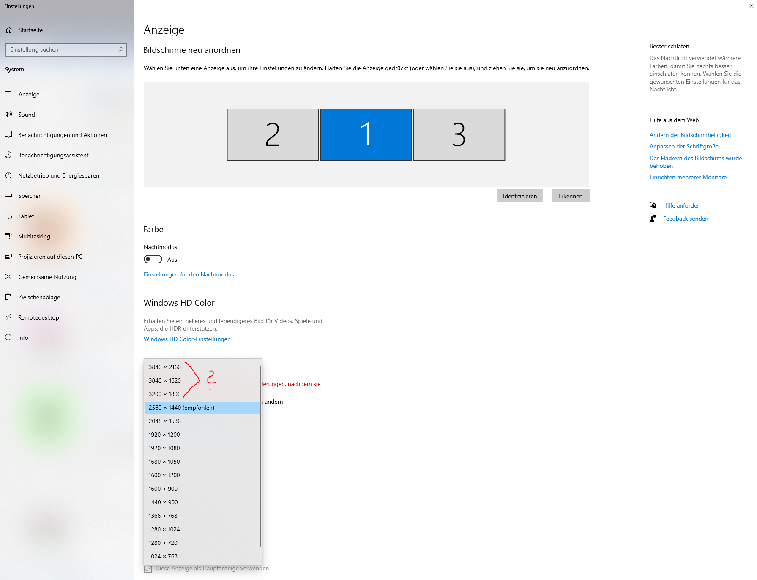Choose 1366 × 768 resolution
This screenshot has width=757, height=580.
point(202,516)
